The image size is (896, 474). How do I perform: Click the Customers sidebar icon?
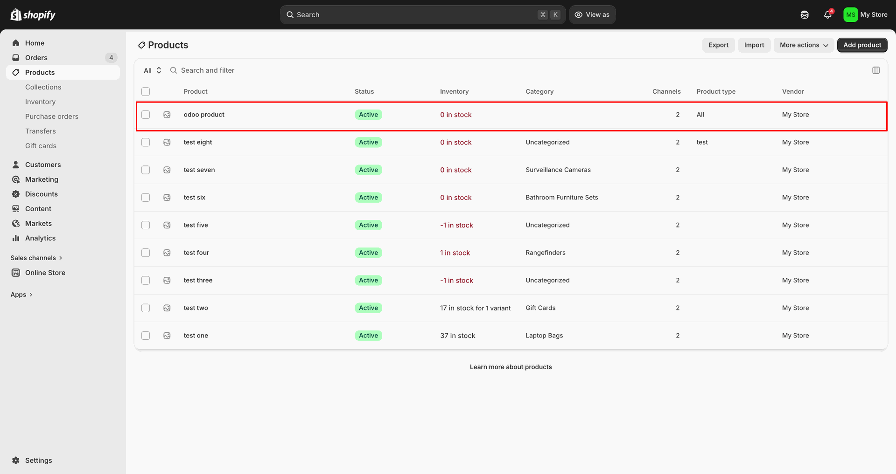coord(16,165)
